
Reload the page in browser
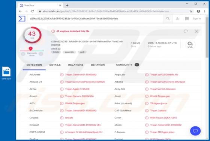[32, 11]
